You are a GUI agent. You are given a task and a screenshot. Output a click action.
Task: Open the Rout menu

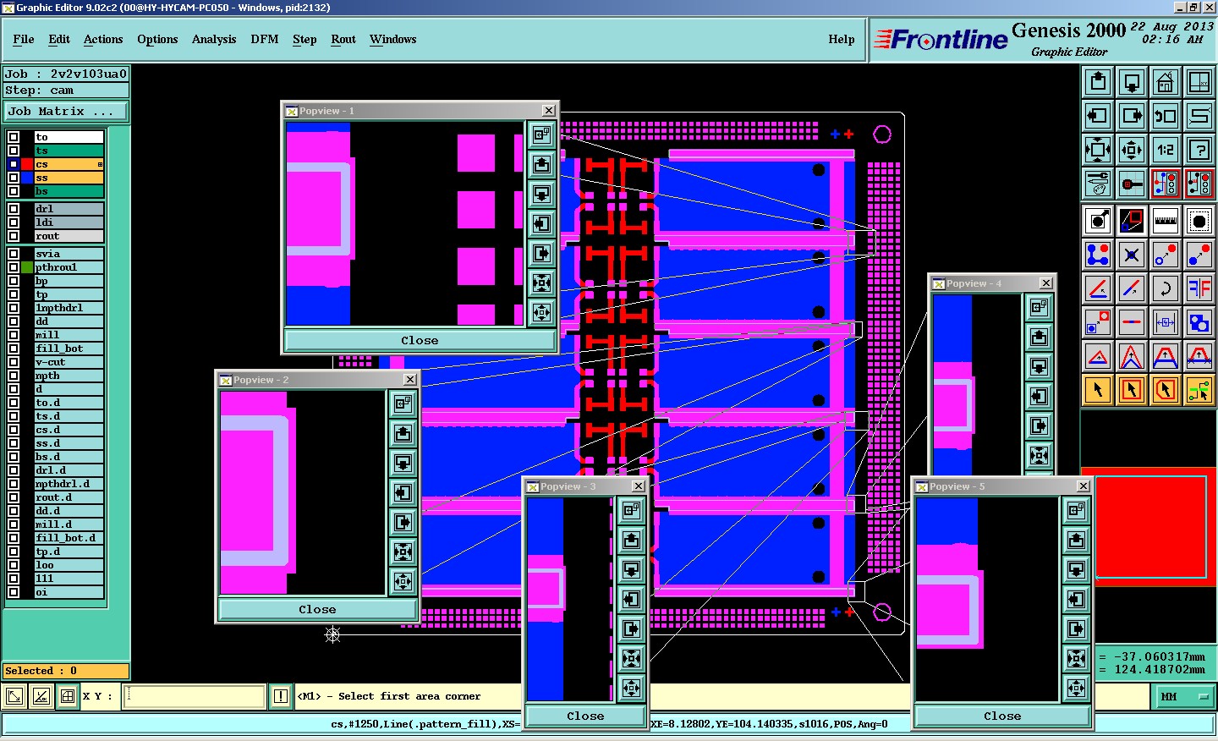[343, 39]
